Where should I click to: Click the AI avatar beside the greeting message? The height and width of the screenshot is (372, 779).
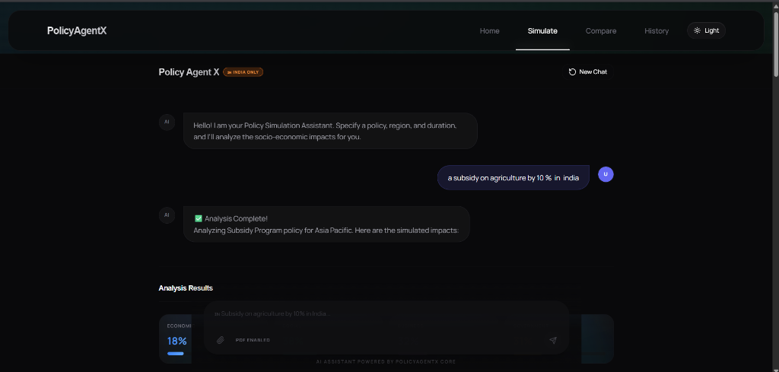coord(167,122)
